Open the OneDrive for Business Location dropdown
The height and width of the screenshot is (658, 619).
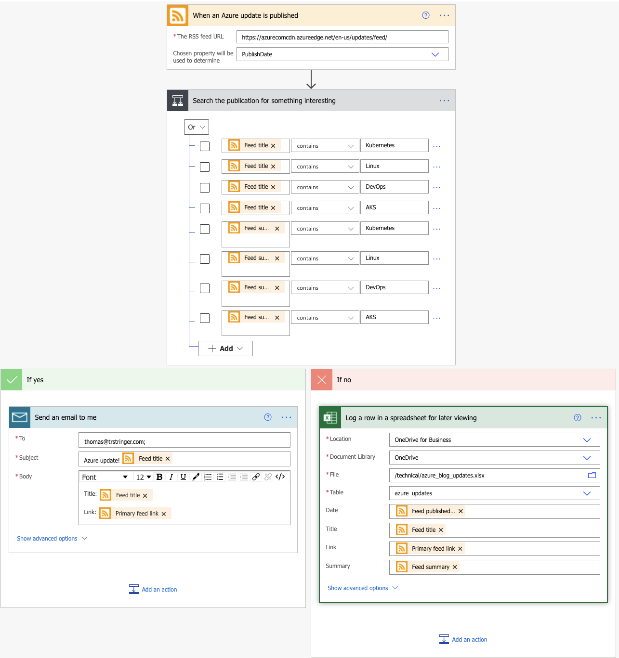(587, 439)
